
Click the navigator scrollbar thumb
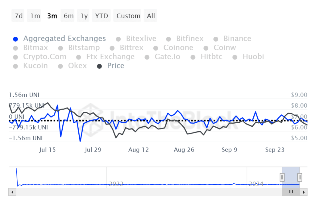click(291, 192)
